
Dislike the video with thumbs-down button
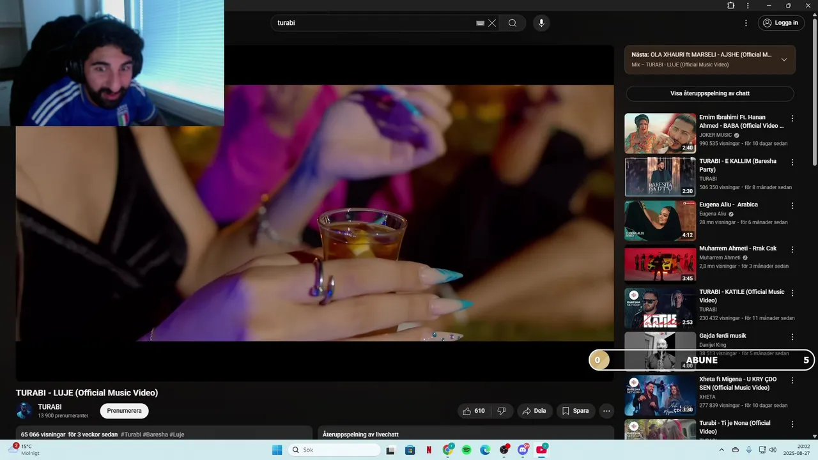502,411
